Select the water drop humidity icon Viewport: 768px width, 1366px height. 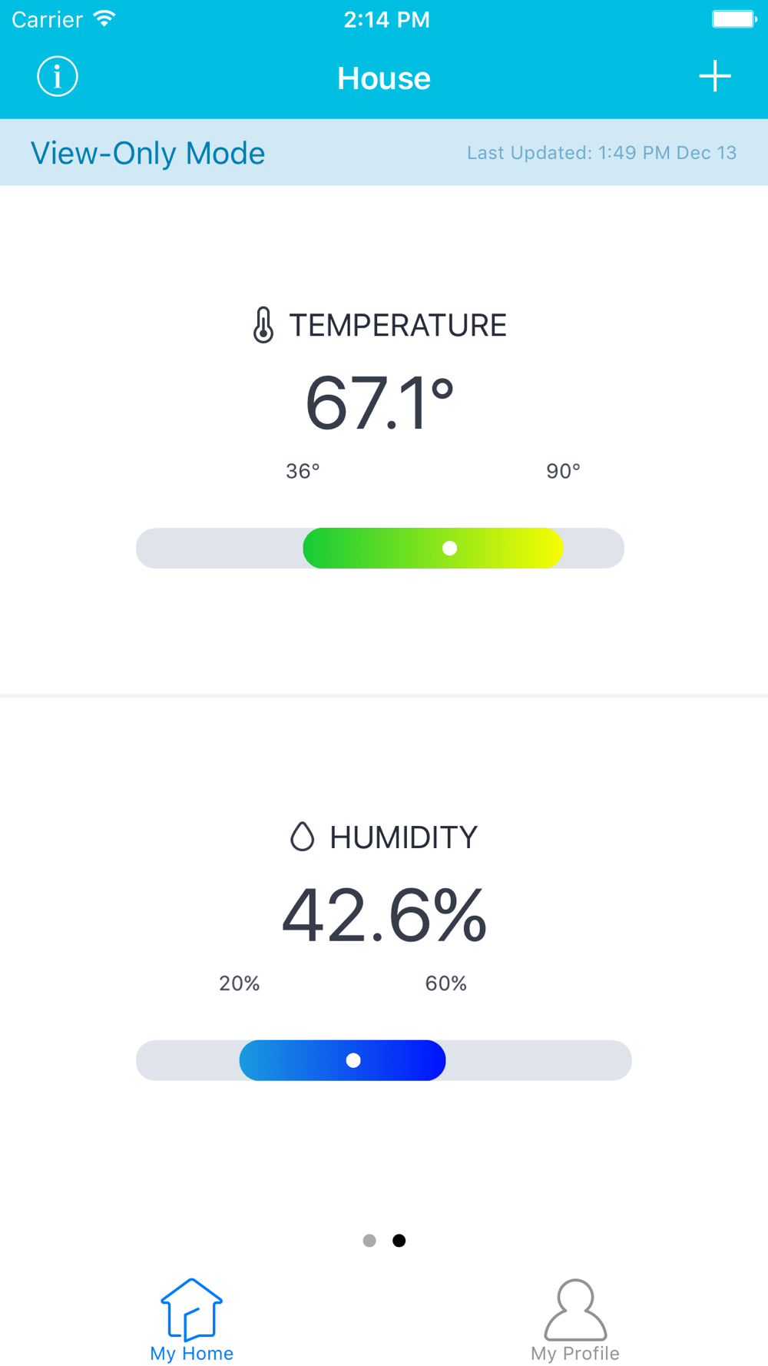(x=303, y=837)
